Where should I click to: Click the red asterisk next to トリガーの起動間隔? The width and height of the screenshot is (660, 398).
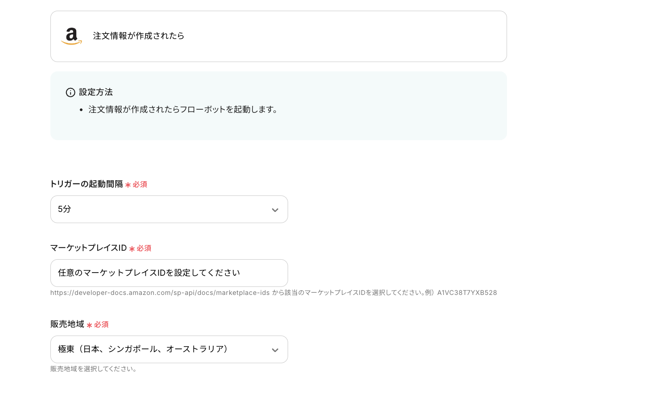[128, 185]
